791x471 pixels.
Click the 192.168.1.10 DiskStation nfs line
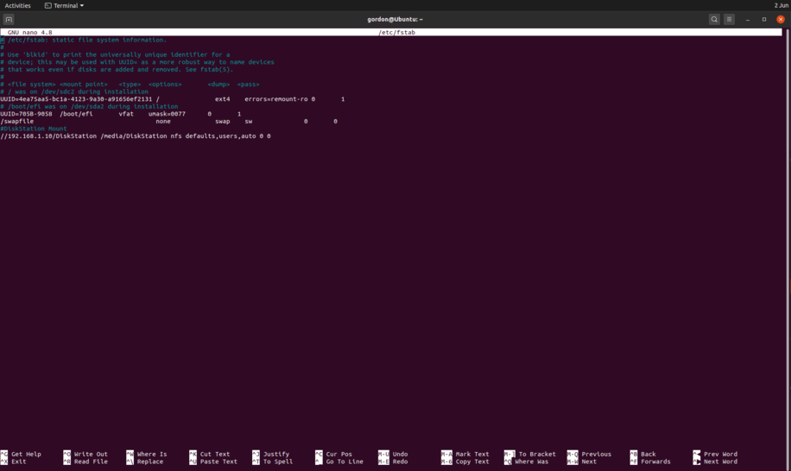pyautogui.click(x=136, y=136)
